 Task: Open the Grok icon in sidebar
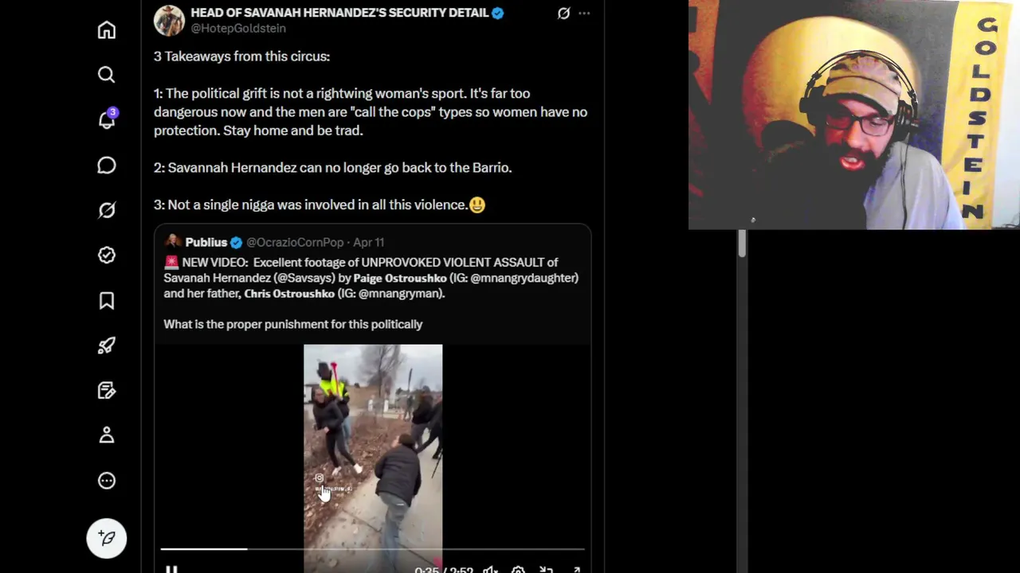pos(107,210)
